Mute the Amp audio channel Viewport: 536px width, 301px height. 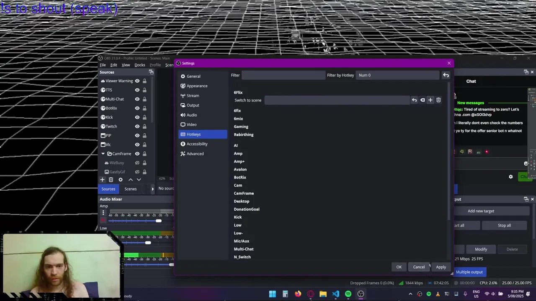tap(103, 220)
